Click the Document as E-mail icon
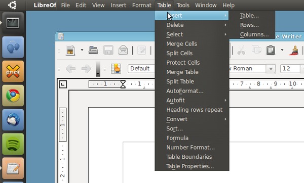Image resolution: width=304 pixels, height=183 pixels. tap(123, 50)
